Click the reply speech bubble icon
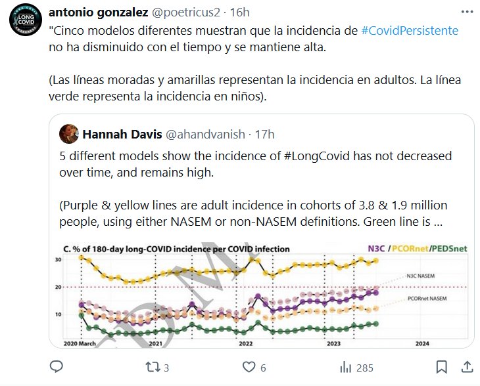Viewport: 480px width, 386px height. 57,367
